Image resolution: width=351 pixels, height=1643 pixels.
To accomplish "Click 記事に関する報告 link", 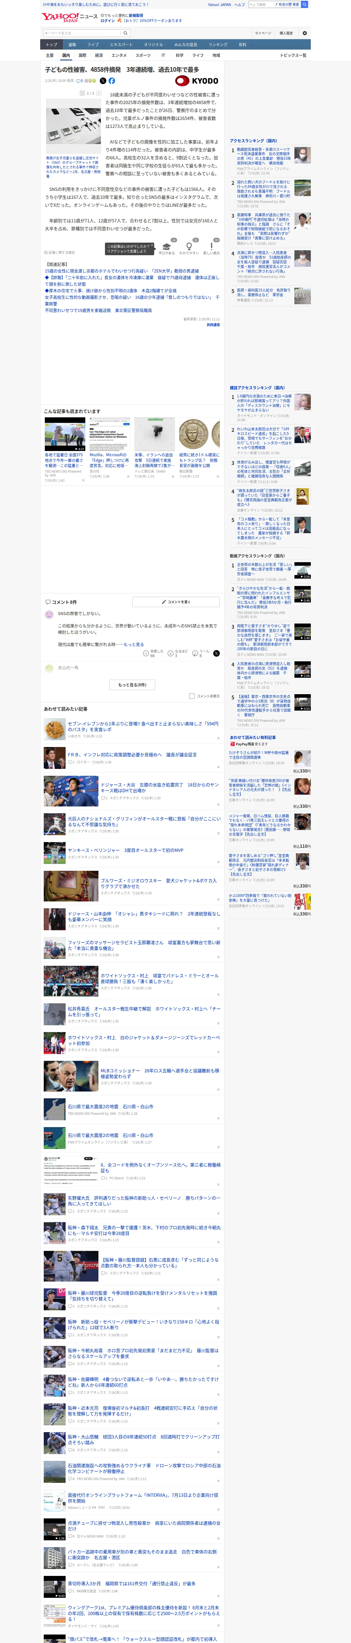I will [59, 252].
